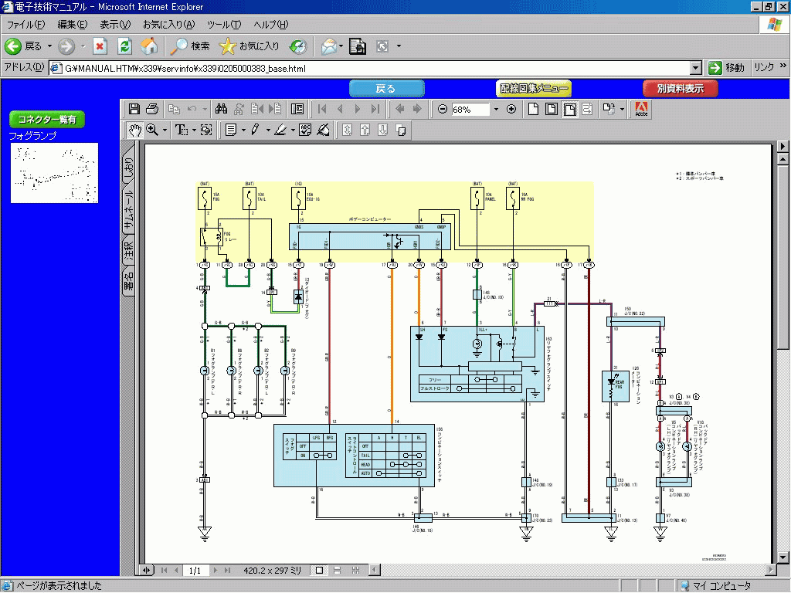This screenshot has width=791, height=593.
Task: Click the blue 戻る button
Action: click(386, 89)
